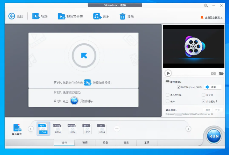The height and width of the screenshot is (155, 229).
Task: Click the central drop-zone arrow circle
Action: pyautogui.click(x=84, y=55)
